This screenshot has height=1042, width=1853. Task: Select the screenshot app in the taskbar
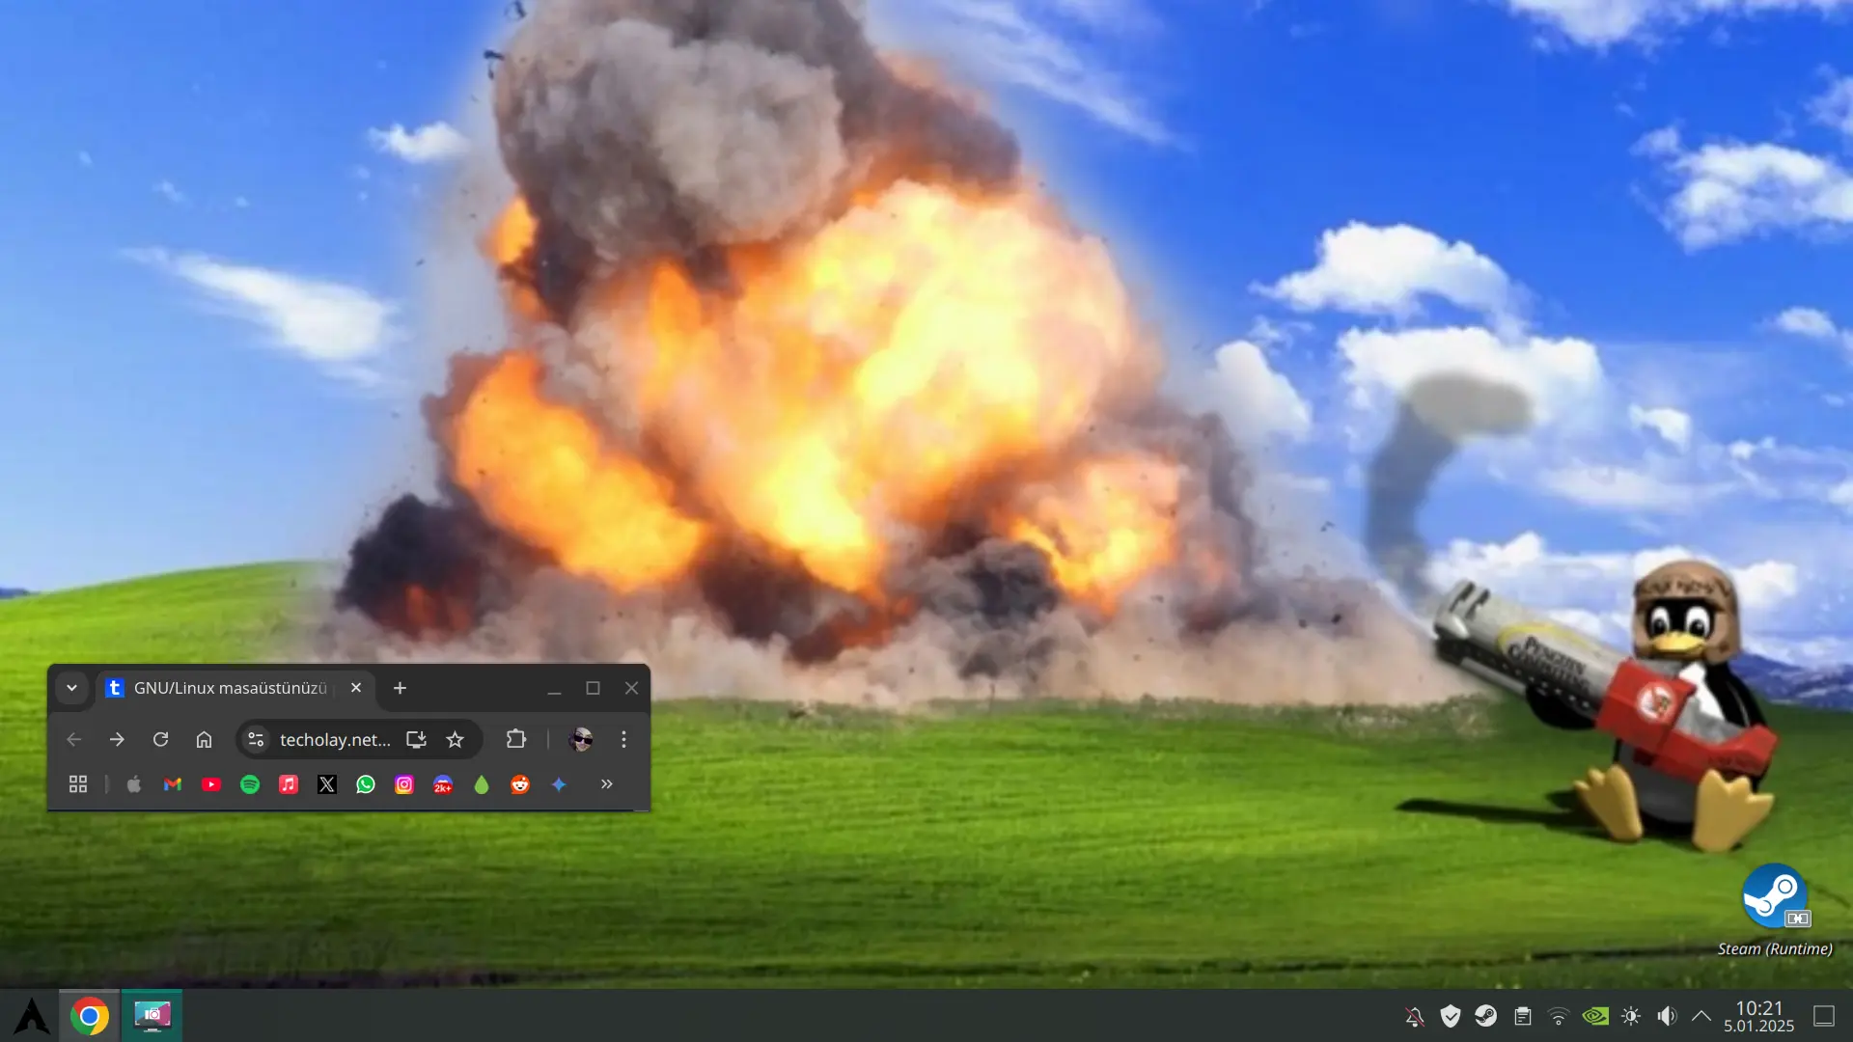click(x=152, y=1016)
